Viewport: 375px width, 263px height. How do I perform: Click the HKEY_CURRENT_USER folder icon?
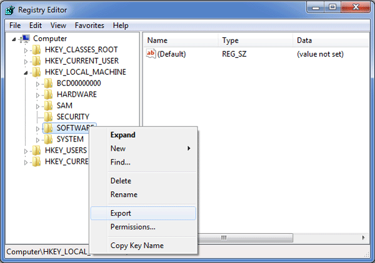pyautogui.click(x=37, y=61)
